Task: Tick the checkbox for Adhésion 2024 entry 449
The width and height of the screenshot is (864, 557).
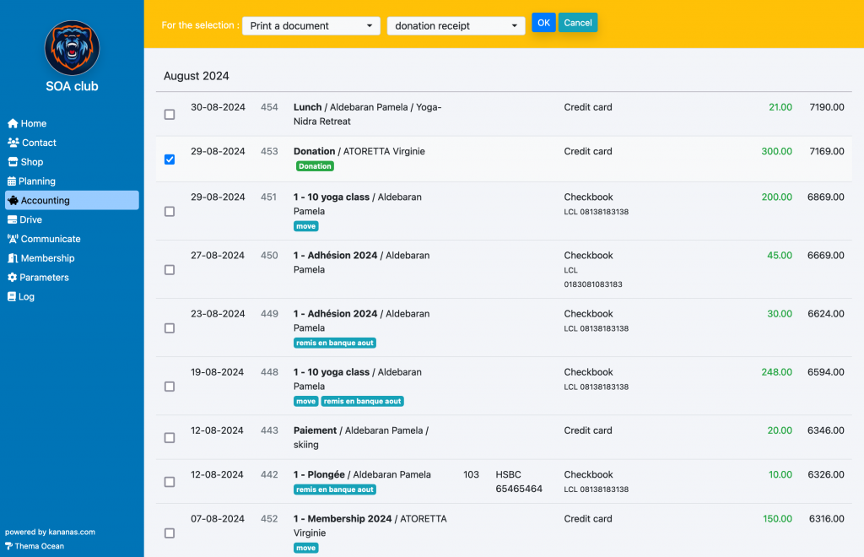Action: (170, 328)
